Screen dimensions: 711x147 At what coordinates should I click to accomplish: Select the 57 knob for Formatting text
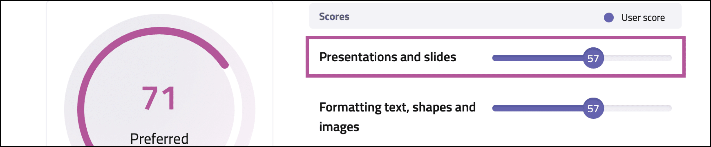pyautogui.click(x=593, y=108)
